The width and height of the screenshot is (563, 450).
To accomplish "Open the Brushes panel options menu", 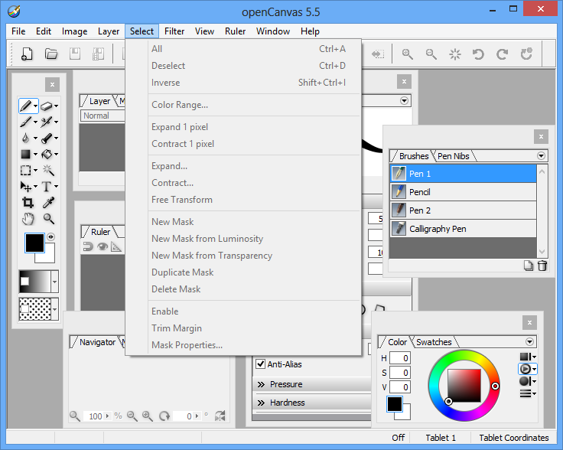I will [541, 156].
